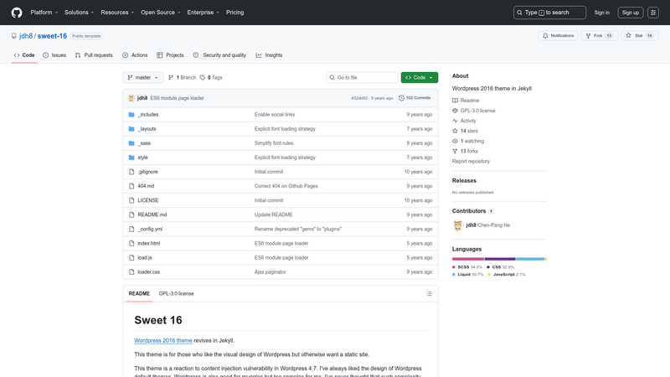Click the fork icon in Fork button
The width and height of the screenshot is (670, 377).
click(x=589, y=36)
